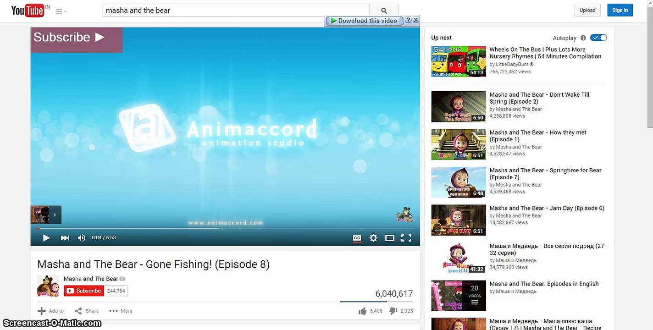The image size is (653, 330).
Task: Click the Upload button
Action: (x=587, y=10)
